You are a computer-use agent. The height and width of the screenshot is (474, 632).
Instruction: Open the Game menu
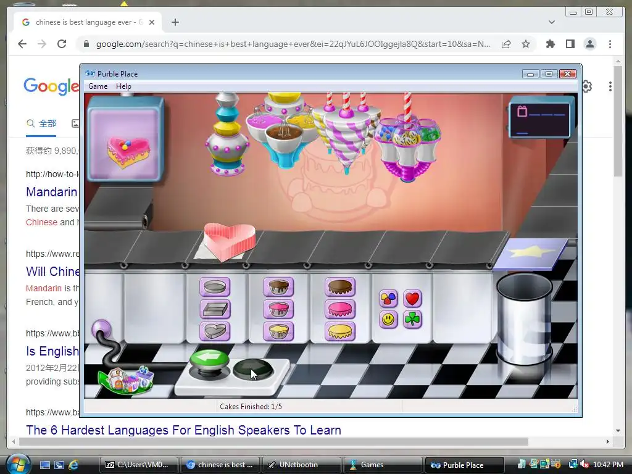click(x=98, y=86)
